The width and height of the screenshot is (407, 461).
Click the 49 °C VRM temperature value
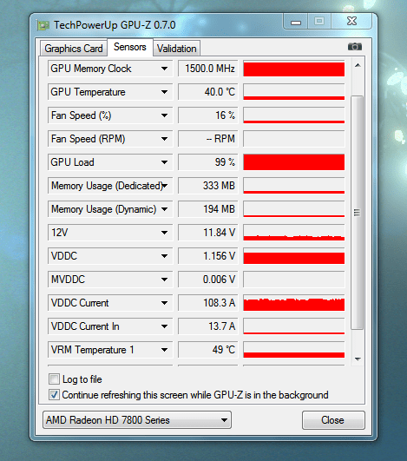pyautogui.click(x=207, y=350)
